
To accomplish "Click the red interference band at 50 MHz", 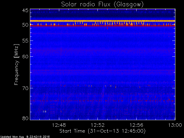I will pos(103,26).
